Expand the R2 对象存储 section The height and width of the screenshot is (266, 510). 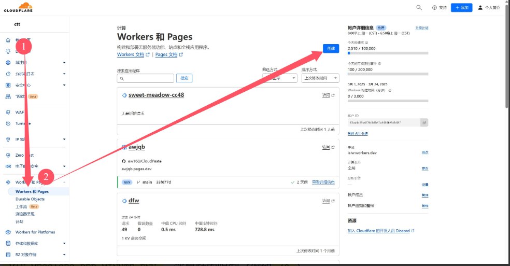click(64, 255)
